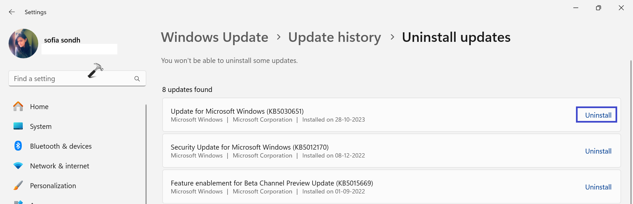Image resolution: width=633 pixels, height=204 pixels.
Task: Select the KB5012170 update row
Action: point(363,151)
